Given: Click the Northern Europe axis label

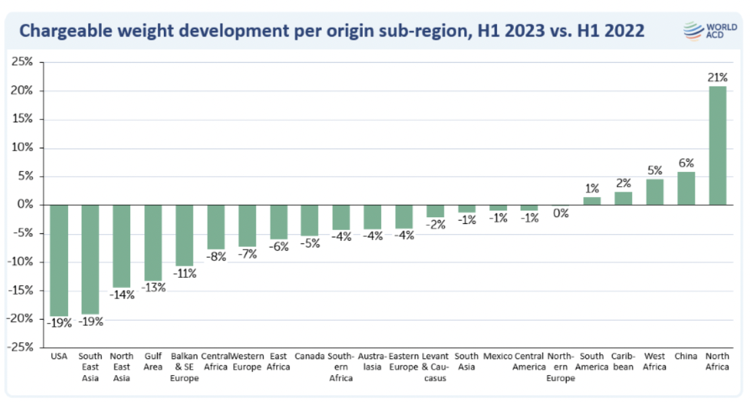Looking at the screenshot, I should tap(560, 367).
